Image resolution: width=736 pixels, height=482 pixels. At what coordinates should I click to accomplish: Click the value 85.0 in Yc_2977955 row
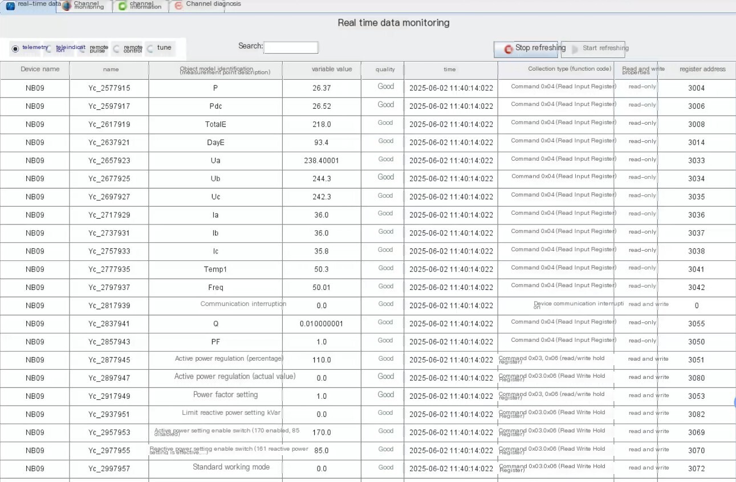coord(322,451)
